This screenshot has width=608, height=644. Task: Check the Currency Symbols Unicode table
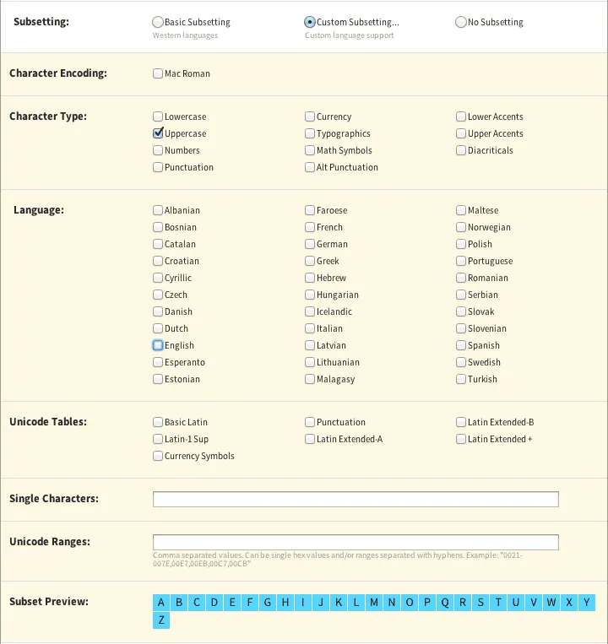[x=158, y=457]
